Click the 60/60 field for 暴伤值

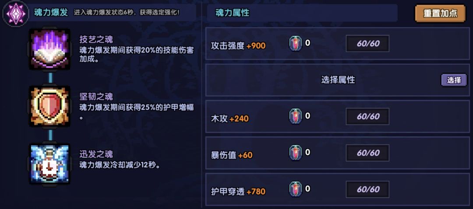pos(367,153)
